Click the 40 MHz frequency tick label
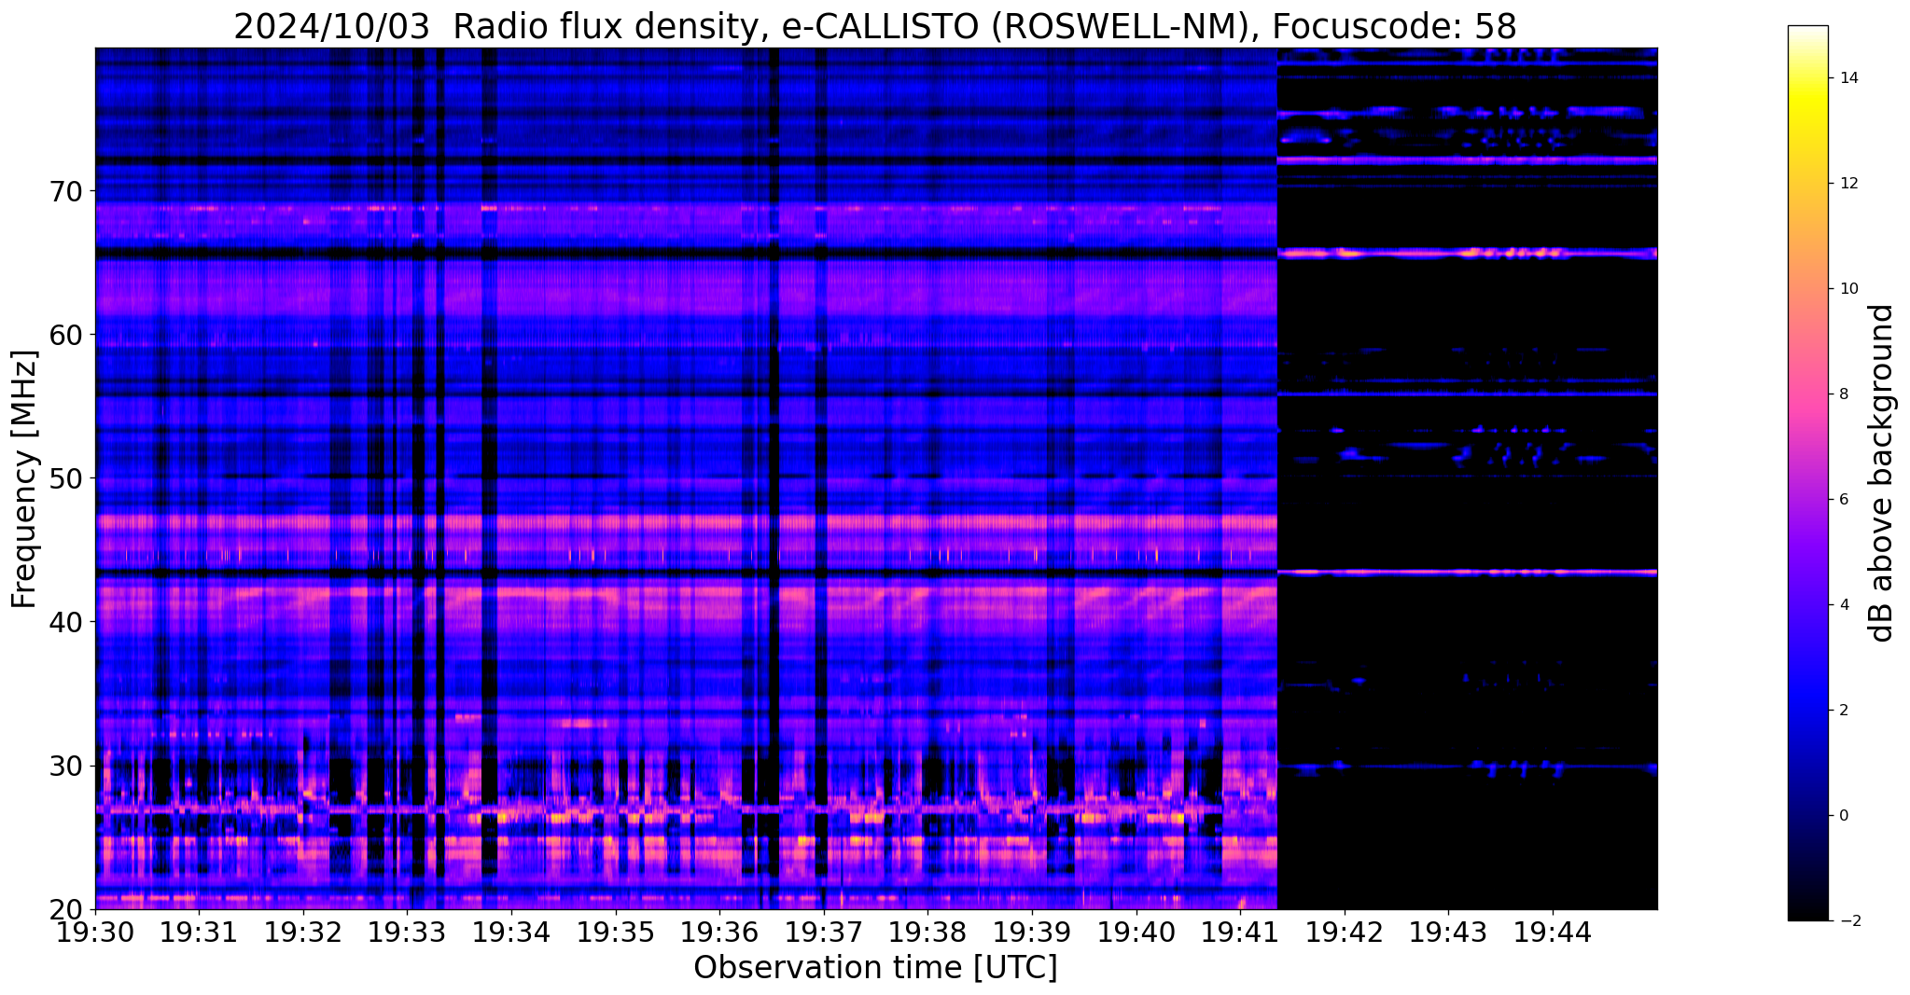The height and width of the screenshot is (995, 1910). tap(66, 622)
